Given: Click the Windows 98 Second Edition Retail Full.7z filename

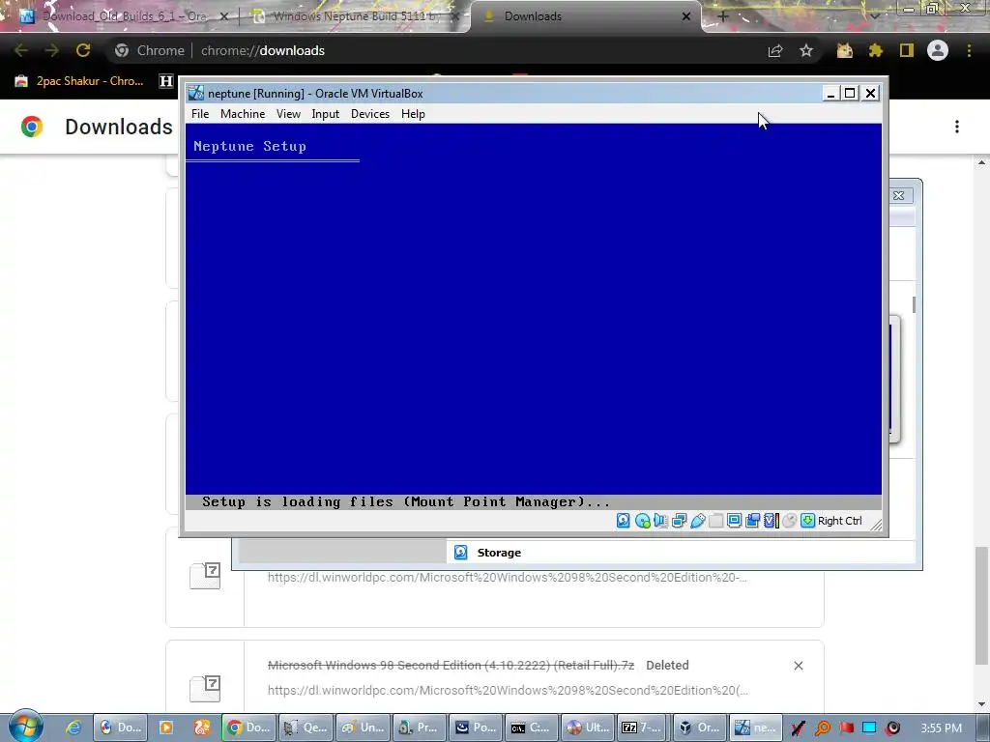Looking at the screenshot, I should tap(451, 665).
